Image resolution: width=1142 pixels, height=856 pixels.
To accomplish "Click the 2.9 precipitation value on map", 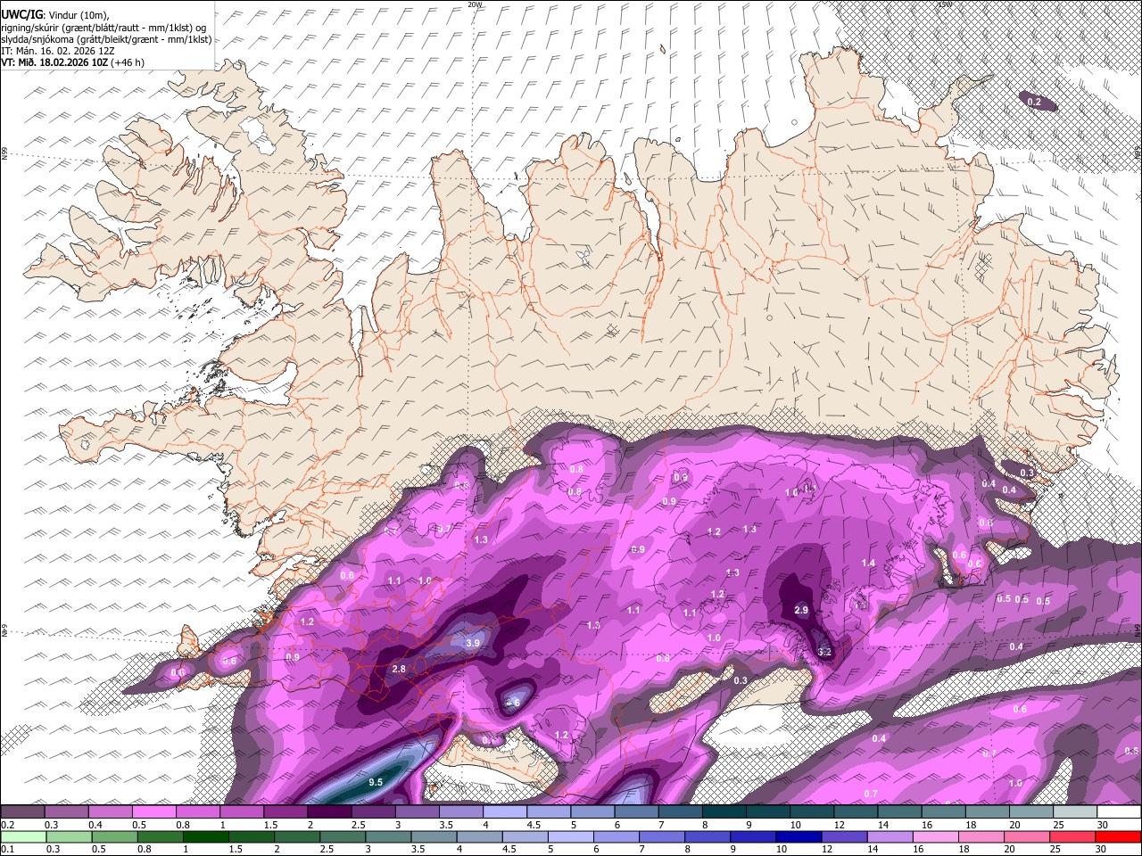I will pyautogui.click(x=801, y=610).
